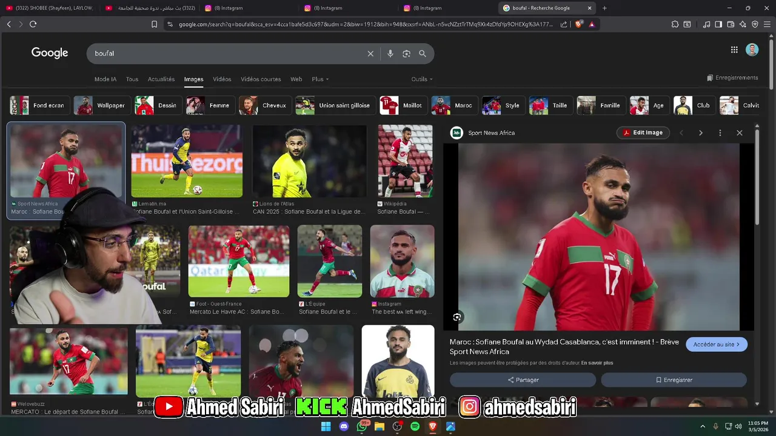Click the browser address bar URL
Screen dimensions: 776x436
(366, 24)
